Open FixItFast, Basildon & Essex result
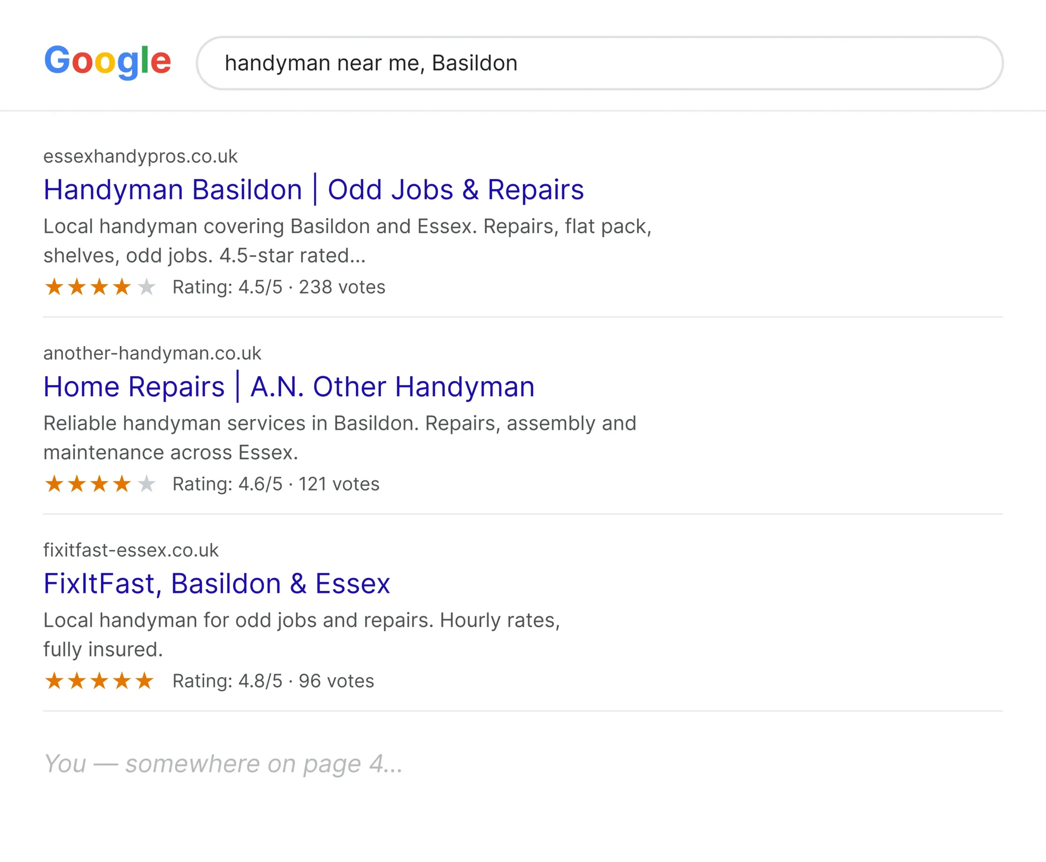The height and width of the screenshot is (862, 1046). coord(217,583)
